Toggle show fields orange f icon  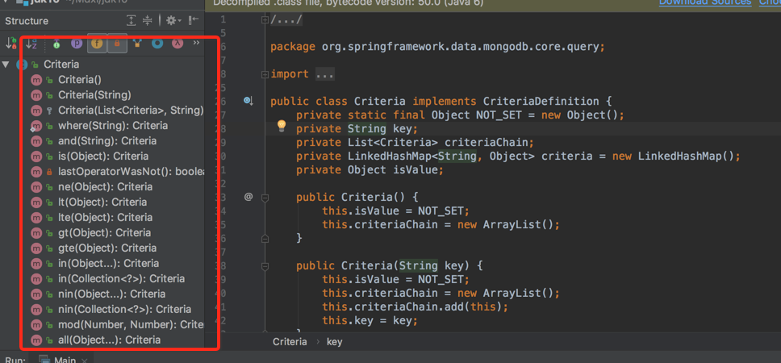click(97, 44)
